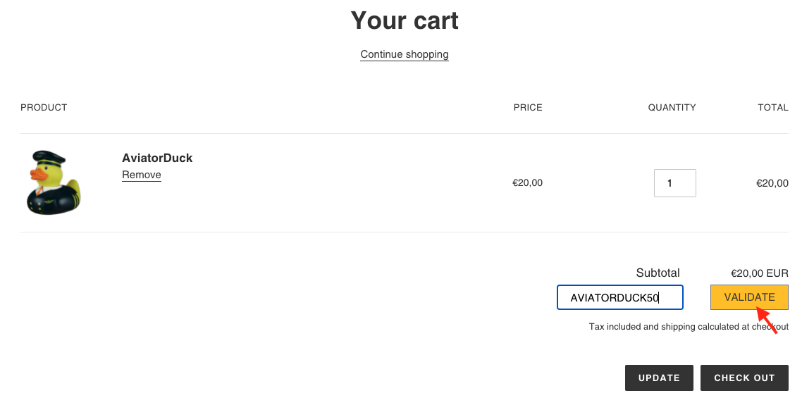Click the AviatorDuck product name

click(157, 158)
